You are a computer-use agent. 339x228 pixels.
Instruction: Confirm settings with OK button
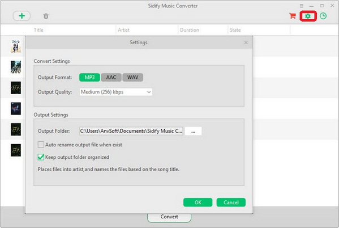[x=198, y=202]
